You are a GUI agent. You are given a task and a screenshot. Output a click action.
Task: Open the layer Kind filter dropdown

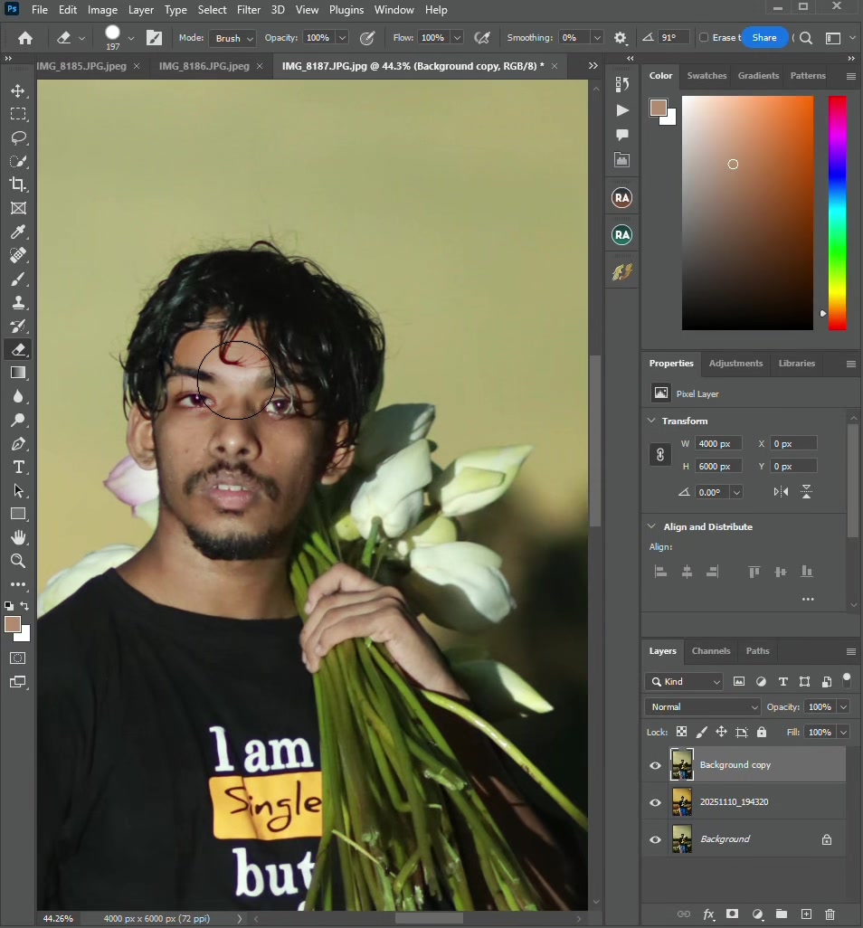click(x=684, y=682)
